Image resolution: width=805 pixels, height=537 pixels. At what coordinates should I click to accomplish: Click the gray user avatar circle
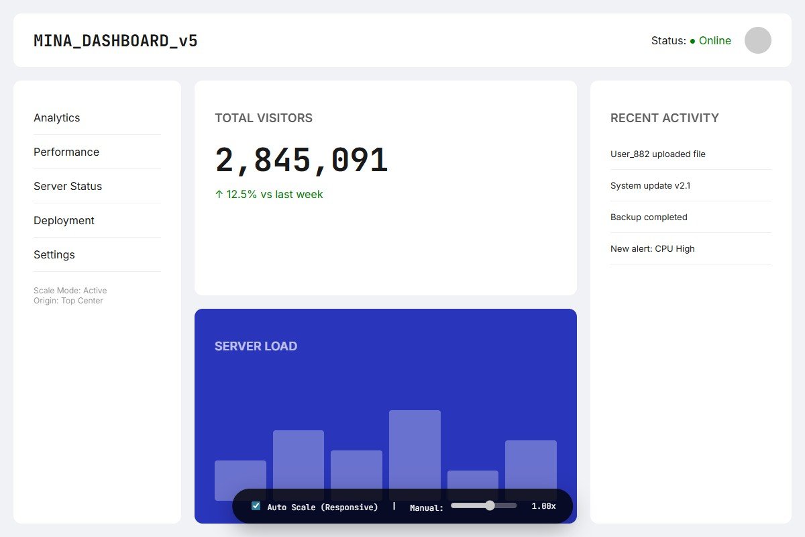pos(757,40)
